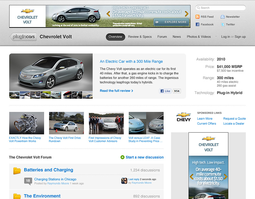The height and width of the screenshot is (199, 255).
Task: Open 'First Impressions of Chevy Volt Customer Advisors'
Action: (105, 139)
